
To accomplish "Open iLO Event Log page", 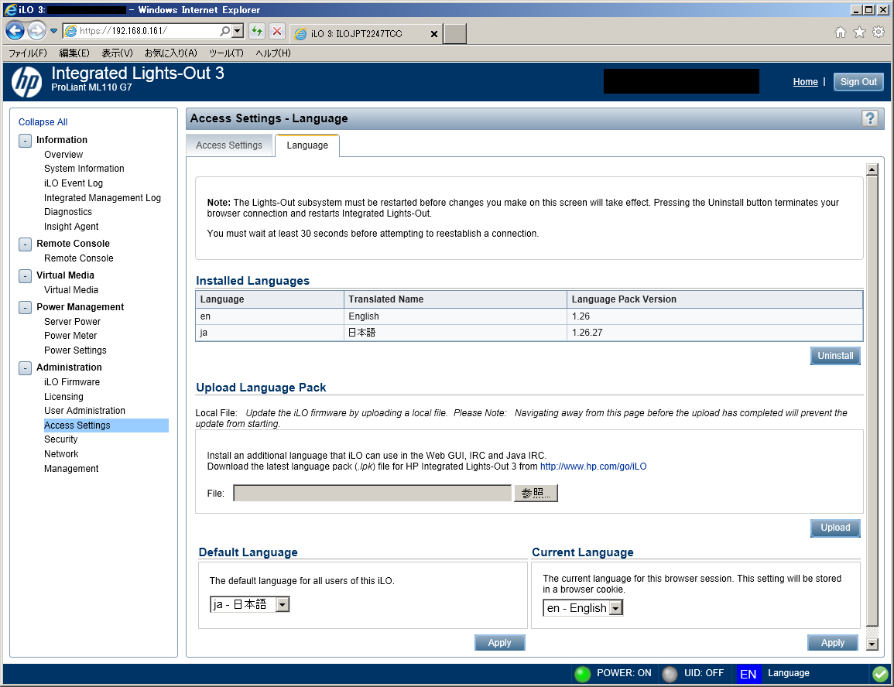I will 73,183.
